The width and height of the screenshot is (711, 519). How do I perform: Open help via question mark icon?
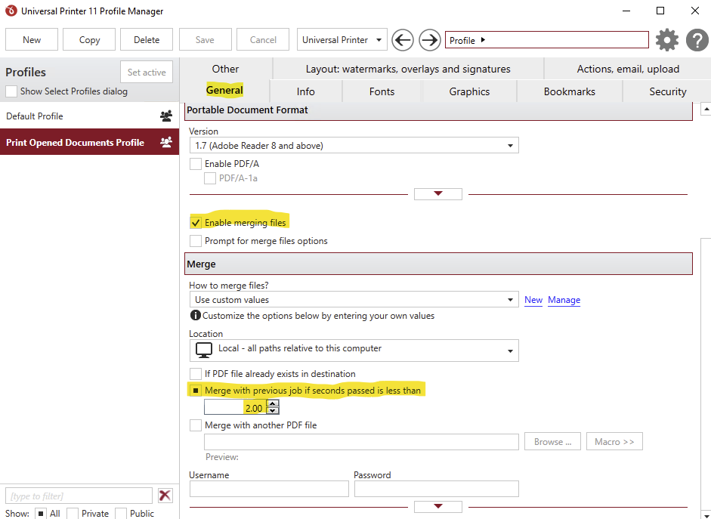(x=697, y=40)
